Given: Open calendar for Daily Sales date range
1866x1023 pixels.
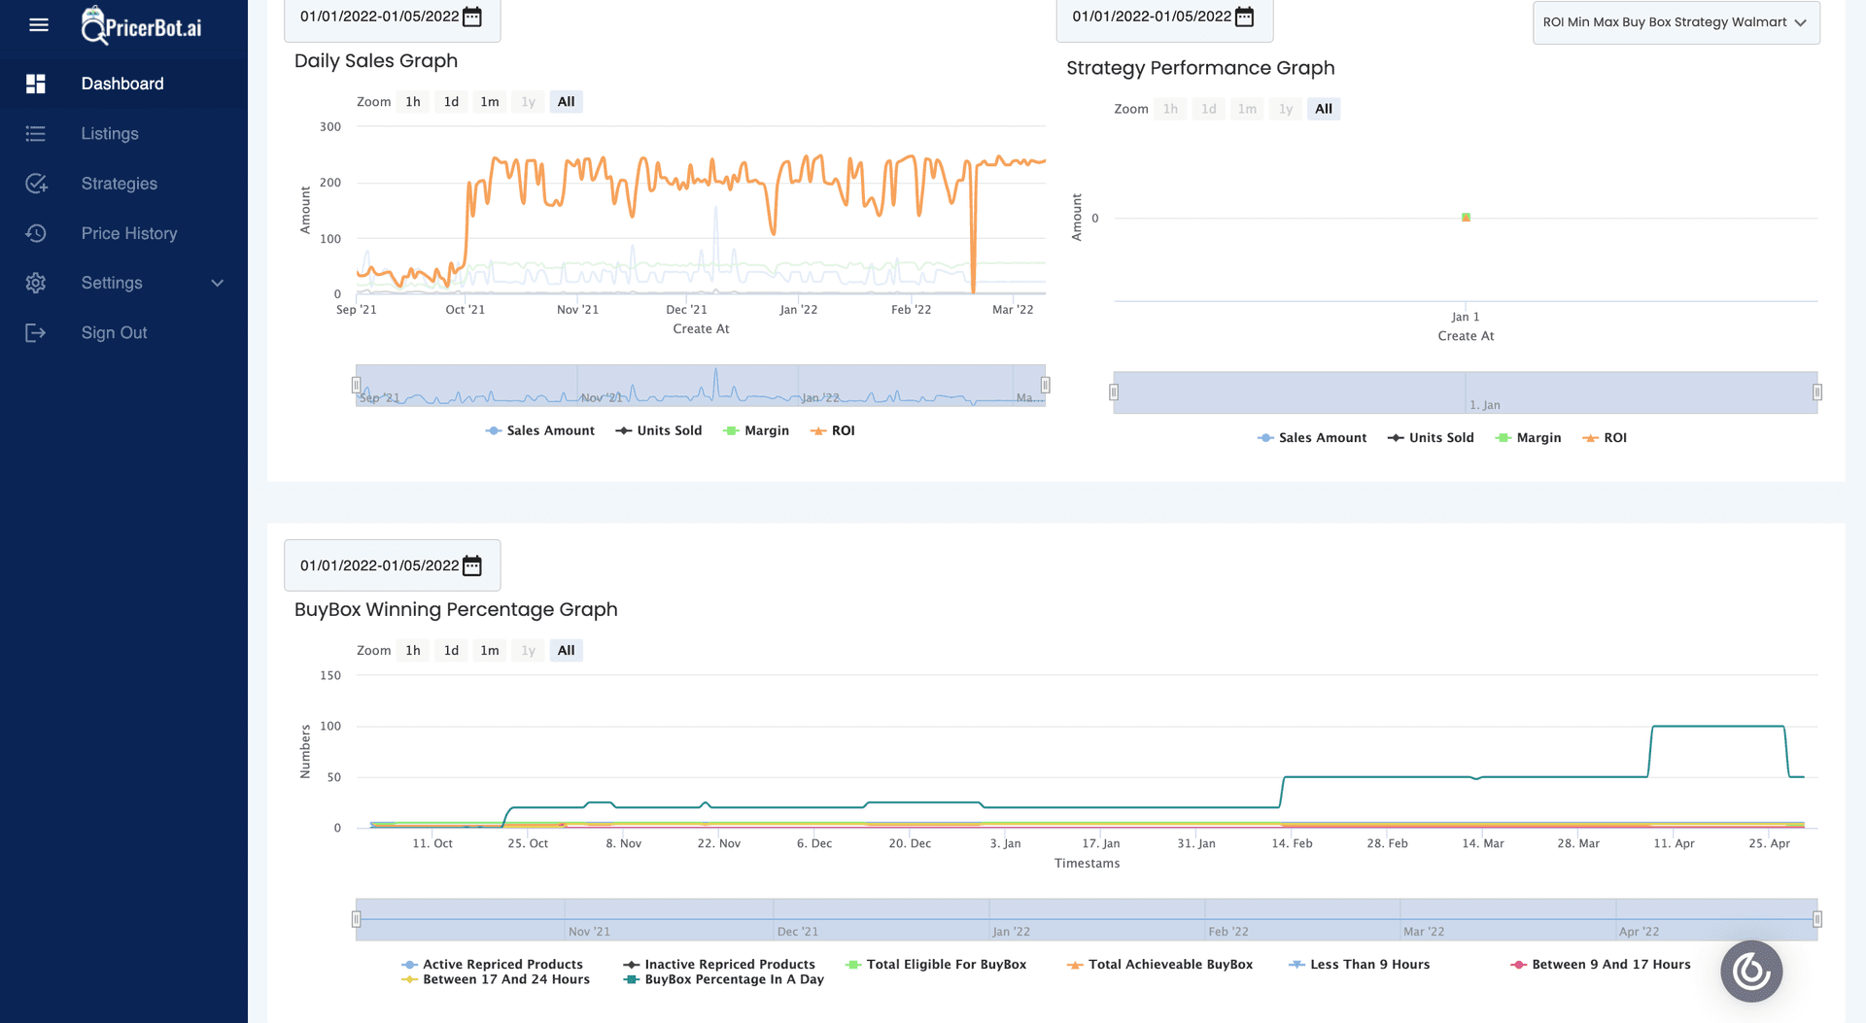Looking at the screenshot, I should tap(472, 17).
